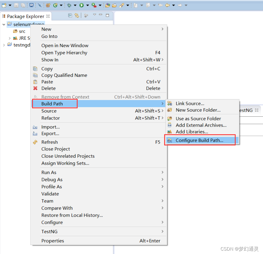Click Collapse All in Package Explorer
The width and height of the screenshot is (263, 254).
[x=70, y=16]
